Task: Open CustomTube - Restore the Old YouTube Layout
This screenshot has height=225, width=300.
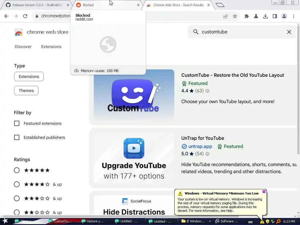Action: coord(232,75)
